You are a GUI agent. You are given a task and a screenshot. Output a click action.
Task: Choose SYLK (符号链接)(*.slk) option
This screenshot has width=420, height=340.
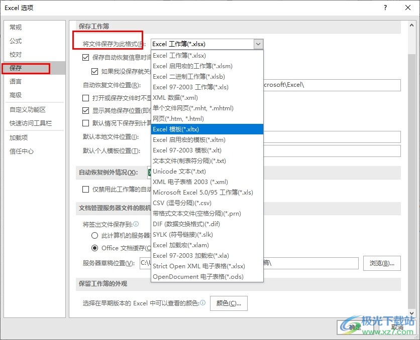click(x=207, y=234)
